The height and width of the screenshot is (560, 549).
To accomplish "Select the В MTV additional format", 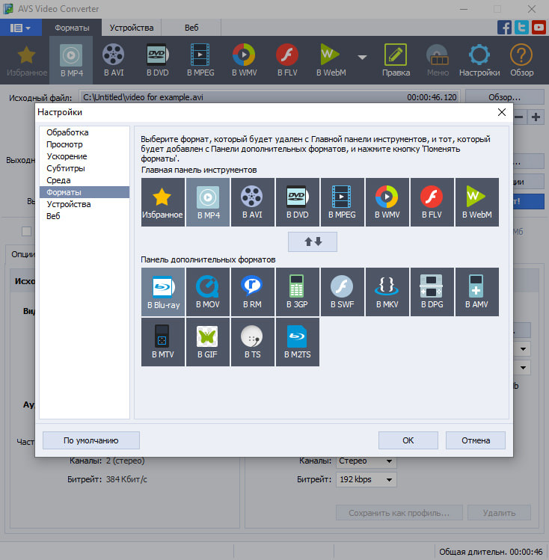I will click(x=163, y=342).
